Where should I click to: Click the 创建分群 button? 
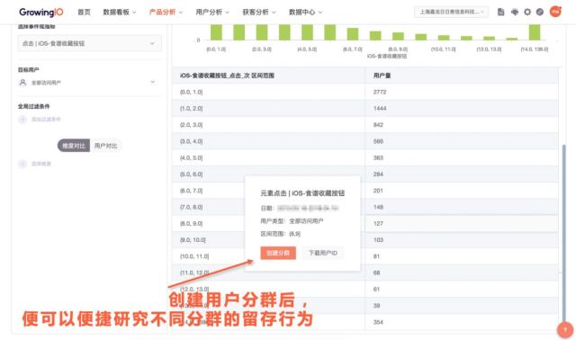tap(278, 253)
